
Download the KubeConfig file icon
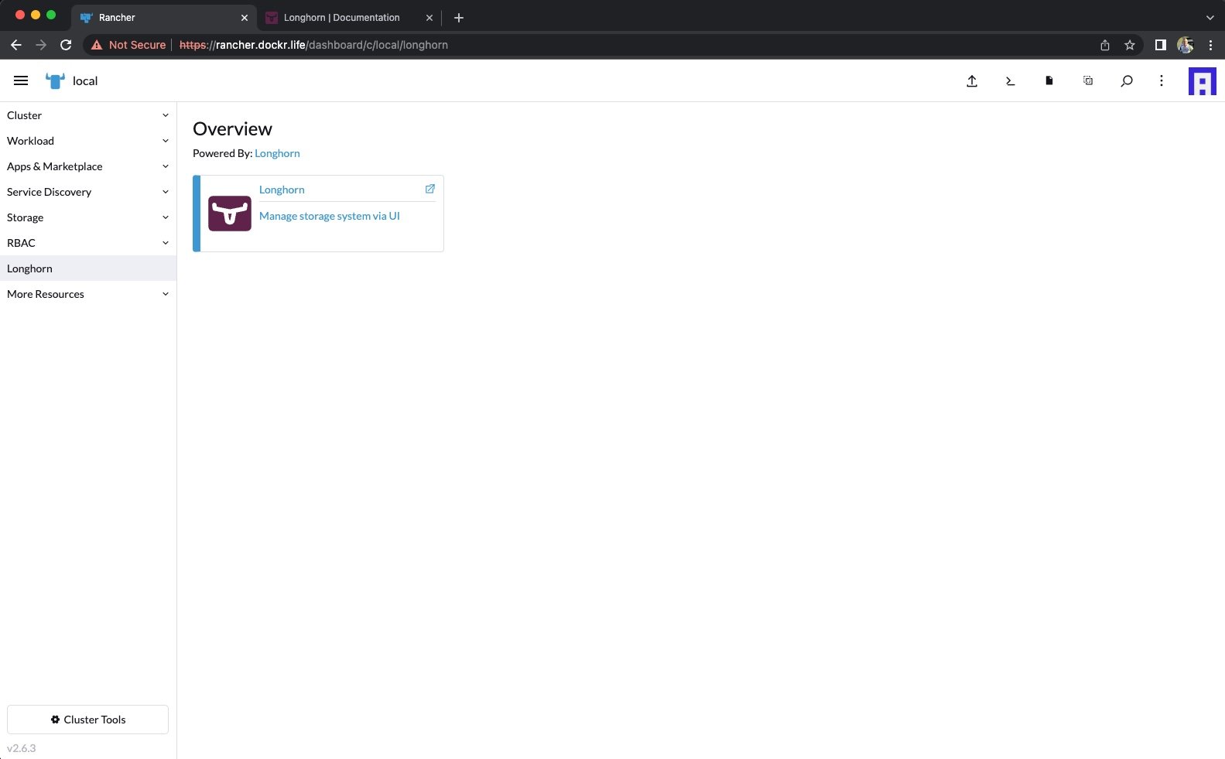tap(1049, 80)
